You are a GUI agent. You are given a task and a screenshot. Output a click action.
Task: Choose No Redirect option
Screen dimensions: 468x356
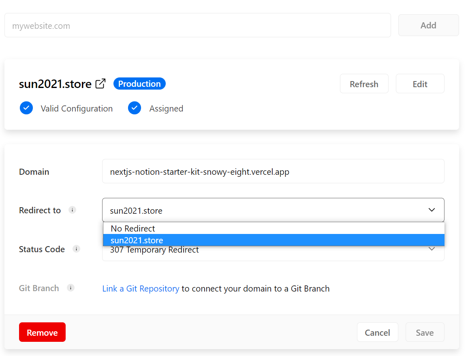click(x=274, y=228)
